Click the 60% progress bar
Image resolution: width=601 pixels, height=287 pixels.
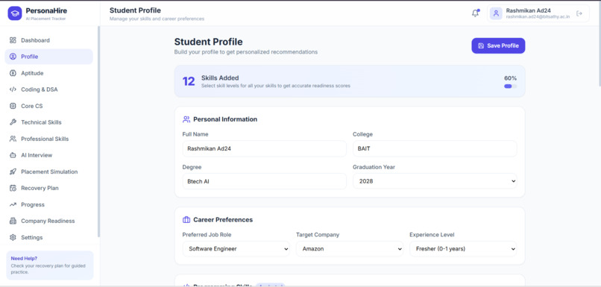tap(510, 86)
